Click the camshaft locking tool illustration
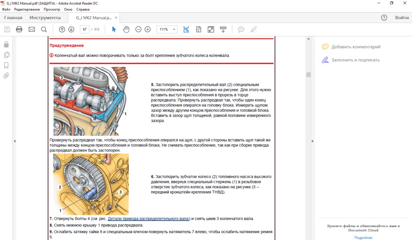Image resolution: width=412 pixels, height=240 pixels. pyautogui.click(x=91, y=101)
